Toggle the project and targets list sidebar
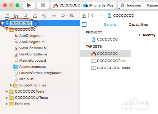Image resolution: width=158 pixels, height=114 pixels. coord(84,25)
